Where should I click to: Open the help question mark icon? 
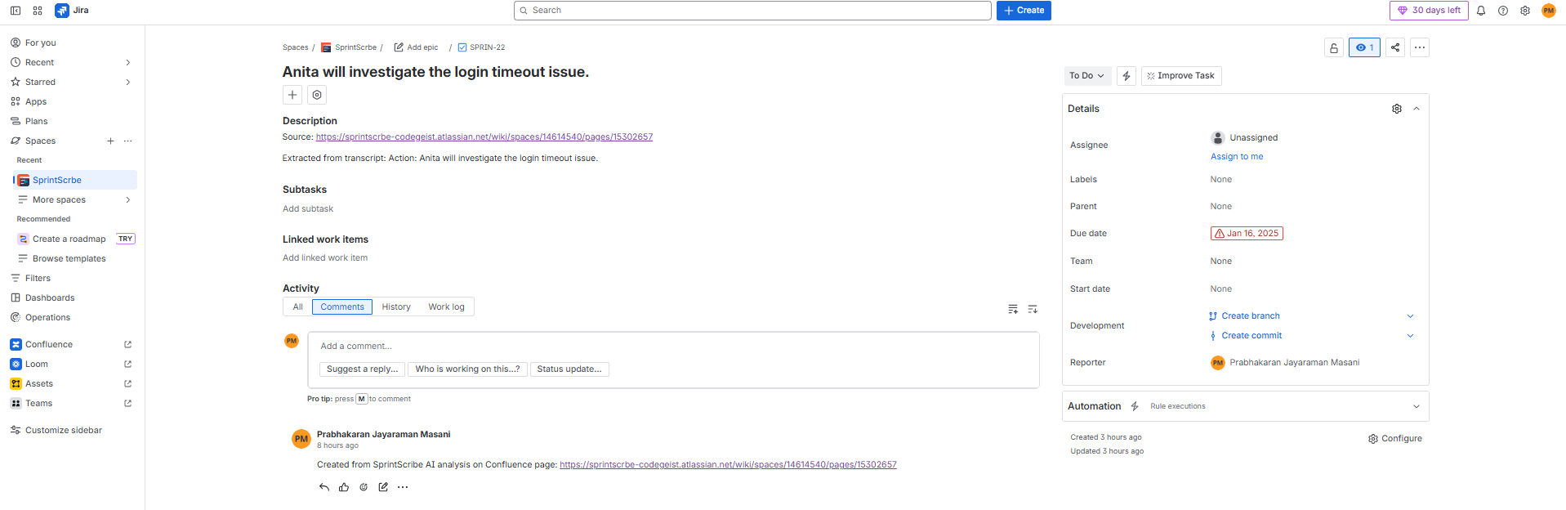[1503, 11]
